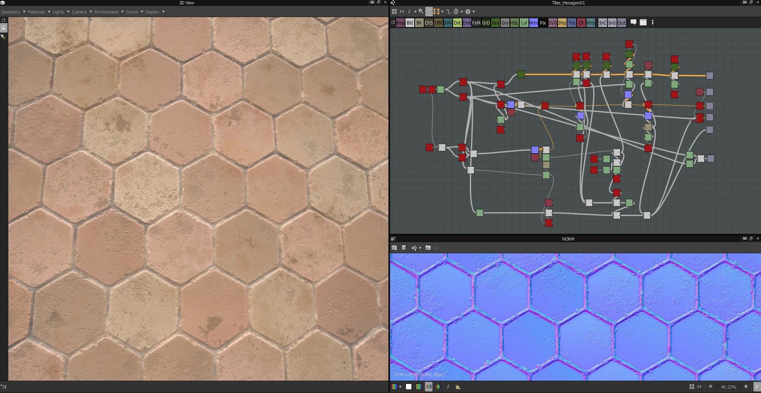Click the nodes icon in NORM view toolbar
761x393 pixels.
tap(414, 248)
